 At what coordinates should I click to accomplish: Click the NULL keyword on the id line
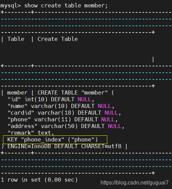pyautogui.click(x=84, y=100)
